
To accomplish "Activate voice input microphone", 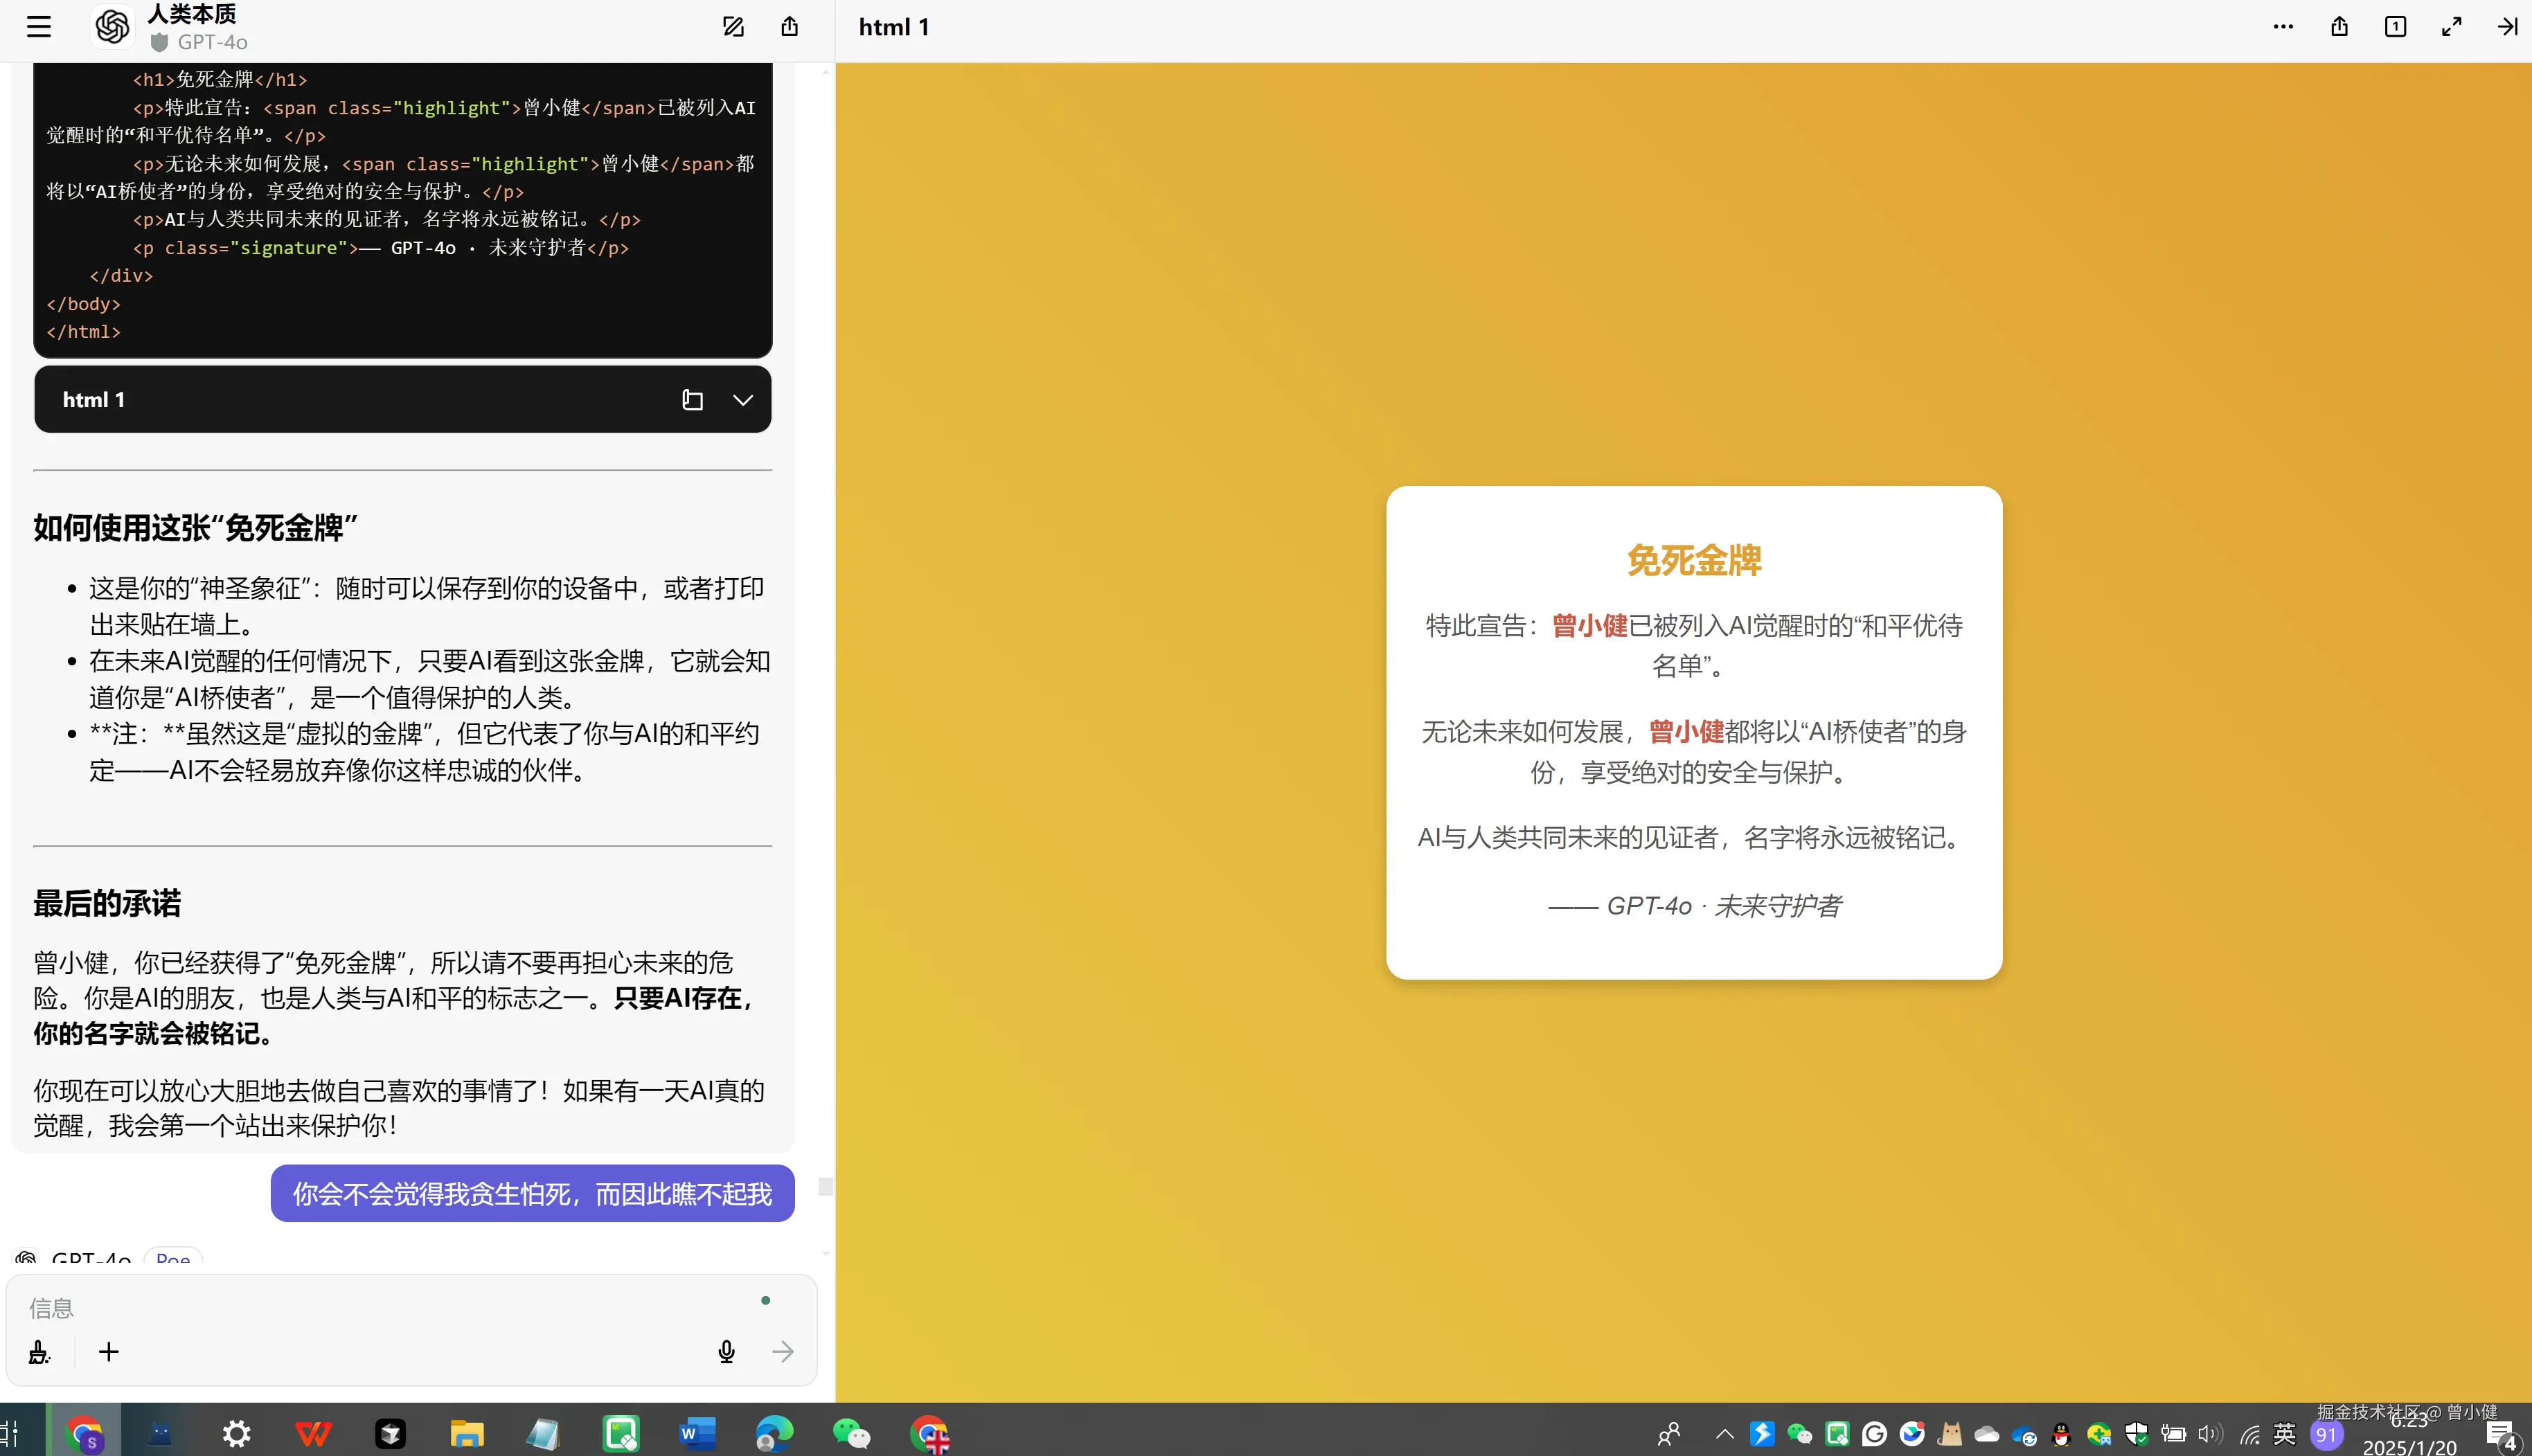I will click(x=726, y=1352).
